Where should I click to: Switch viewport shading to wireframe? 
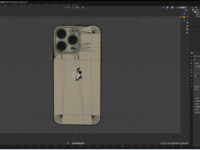click(x=180, y=7)
